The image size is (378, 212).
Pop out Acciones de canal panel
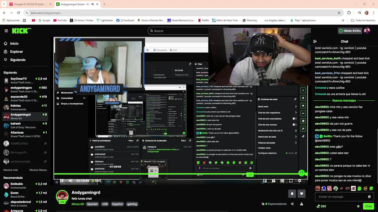pyautogui.click(x=295, y=99)
